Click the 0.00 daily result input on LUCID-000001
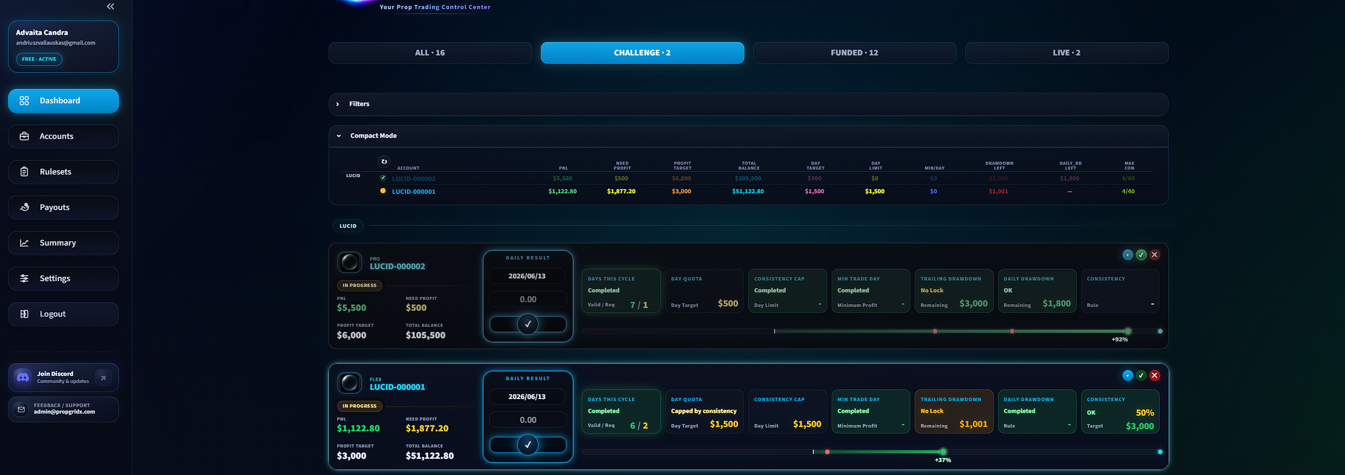Screen dimensions: 1345x475 (527, 420)
